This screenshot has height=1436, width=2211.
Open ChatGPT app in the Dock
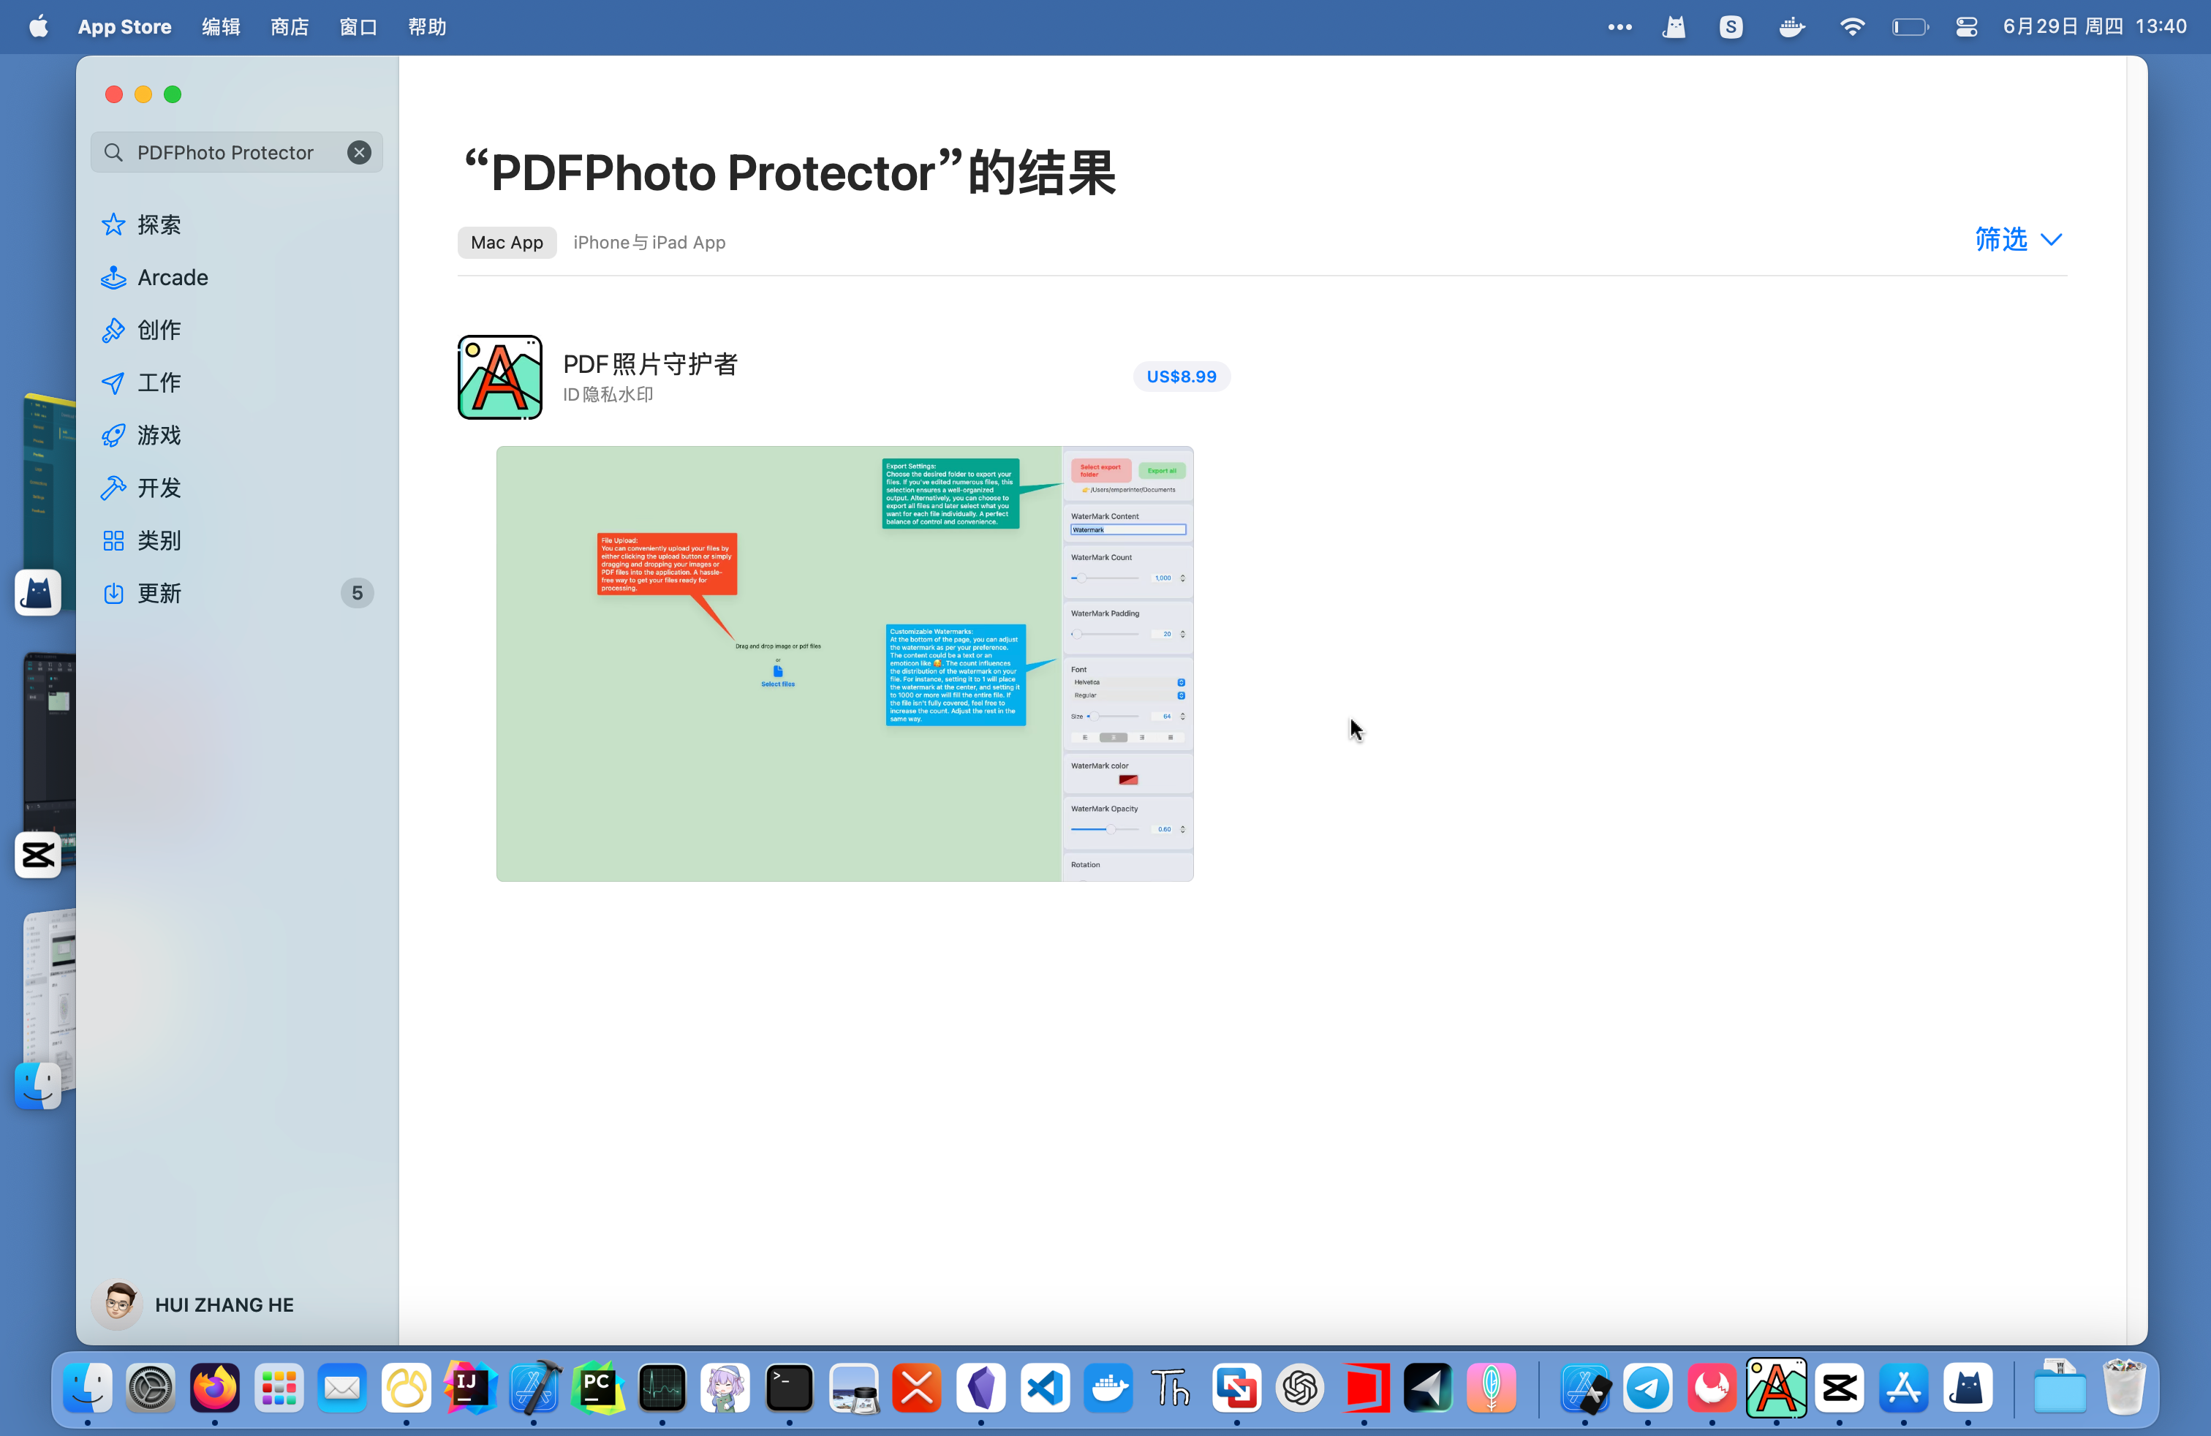tap(1301, 1388)
